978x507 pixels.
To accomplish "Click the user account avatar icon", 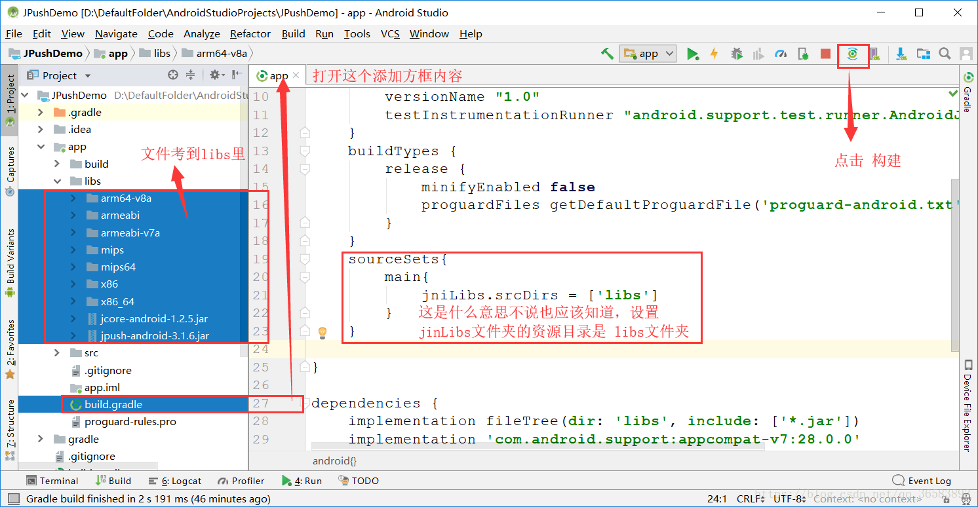I will click(966, 54).
